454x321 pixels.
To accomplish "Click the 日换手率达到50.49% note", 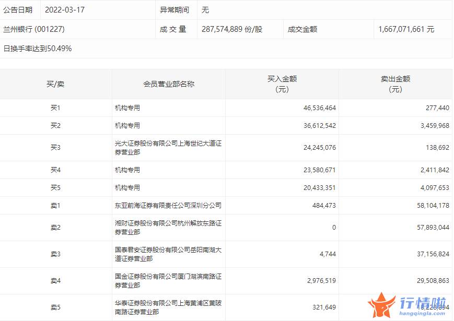I will coord(37,49).
